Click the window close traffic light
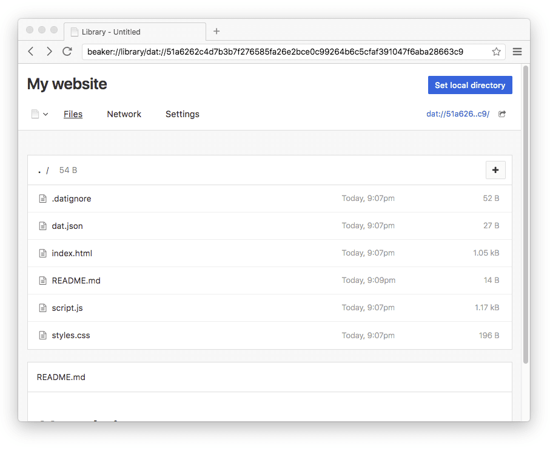 click(x=30, y=30)
